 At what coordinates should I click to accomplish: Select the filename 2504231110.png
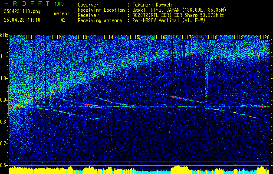pos(22,12)
